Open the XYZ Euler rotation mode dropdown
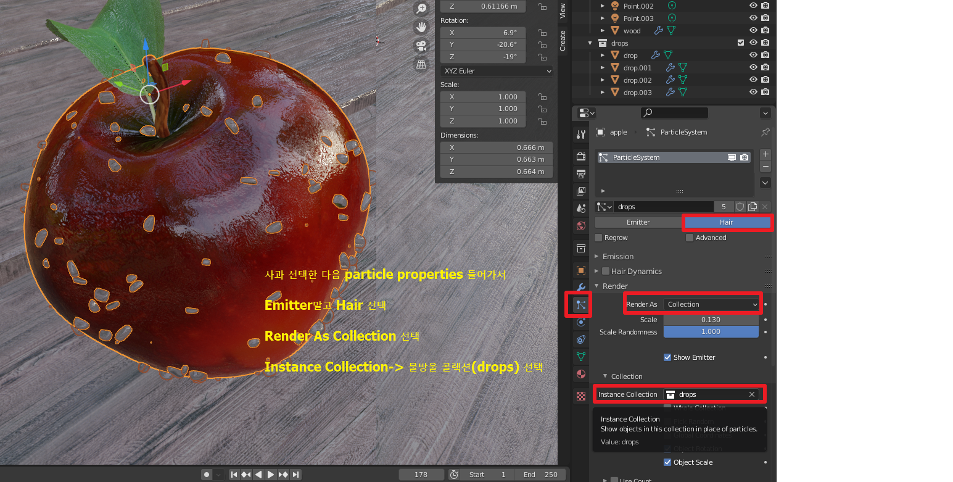This screenshot has width=953, height=482. 497,71
